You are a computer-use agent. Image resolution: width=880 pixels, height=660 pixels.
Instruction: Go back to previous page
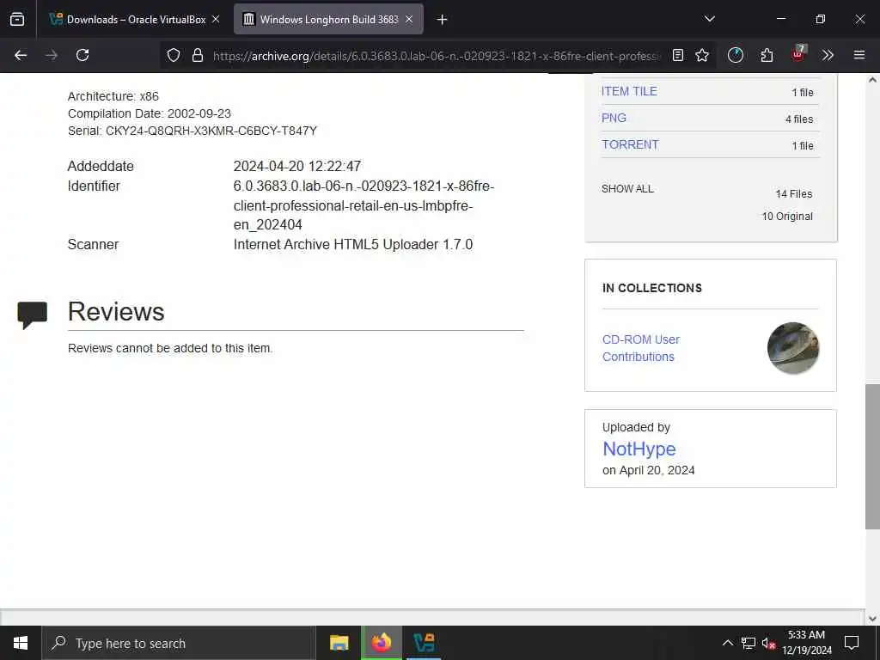coord(21,55)
